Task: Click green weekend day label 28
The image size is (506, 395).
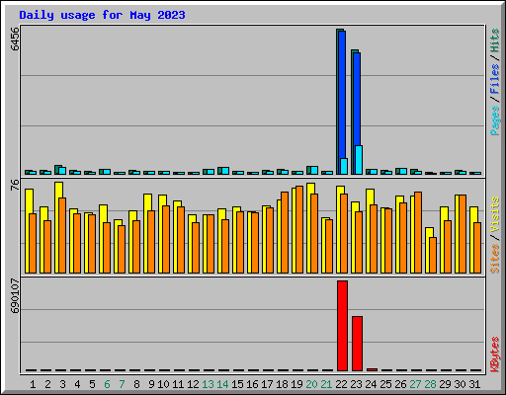Action: (x=430, y=384)
